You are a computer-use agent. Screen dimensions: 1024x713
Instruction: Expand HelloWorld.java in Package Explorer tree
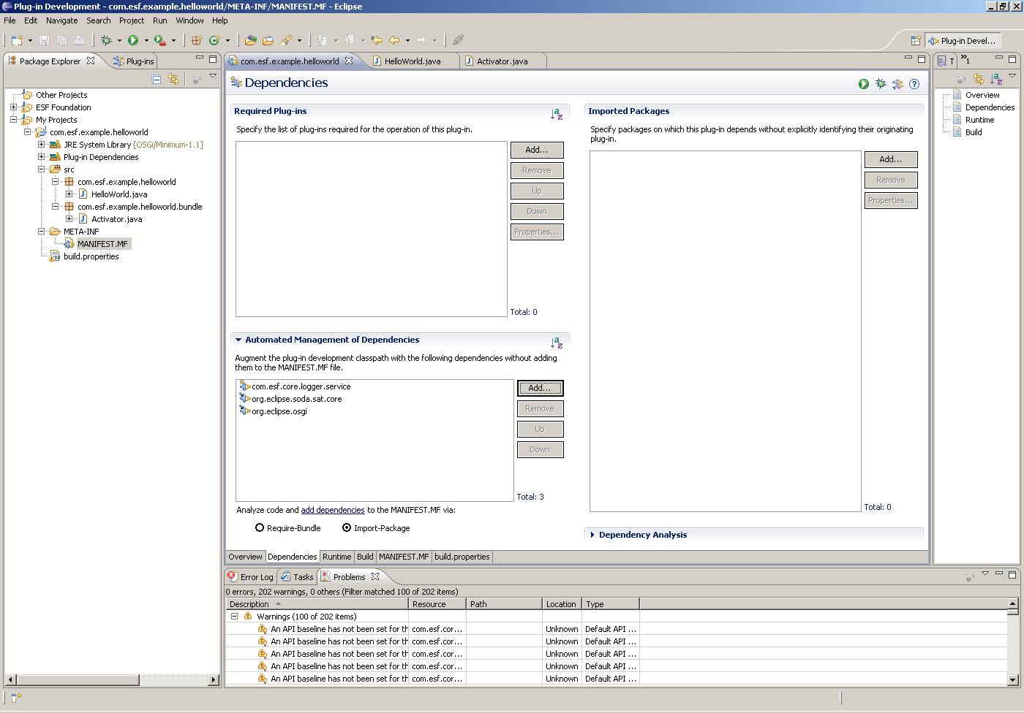pos(69,194)
